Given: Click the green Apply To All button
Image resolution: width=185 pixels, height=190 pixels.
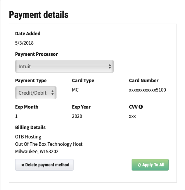Looking at the screenshot, I should [x=150, y=165].
